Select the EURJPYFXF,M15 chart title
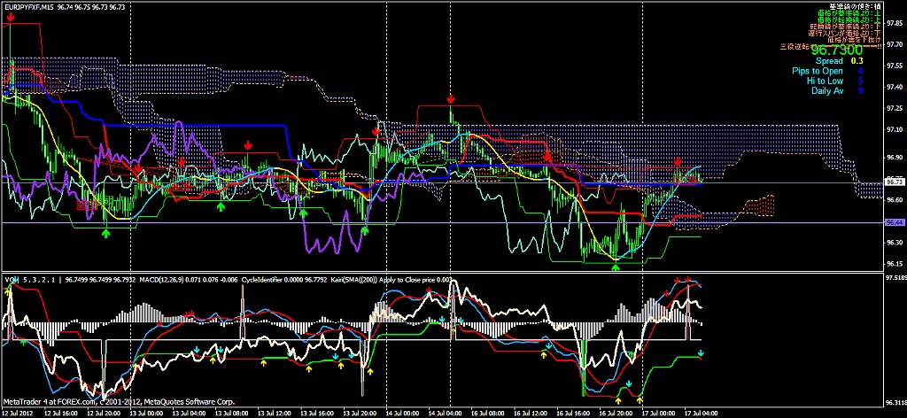Viewport: 907px width, 418px height. pyautogui.click(x=28, y=5)
